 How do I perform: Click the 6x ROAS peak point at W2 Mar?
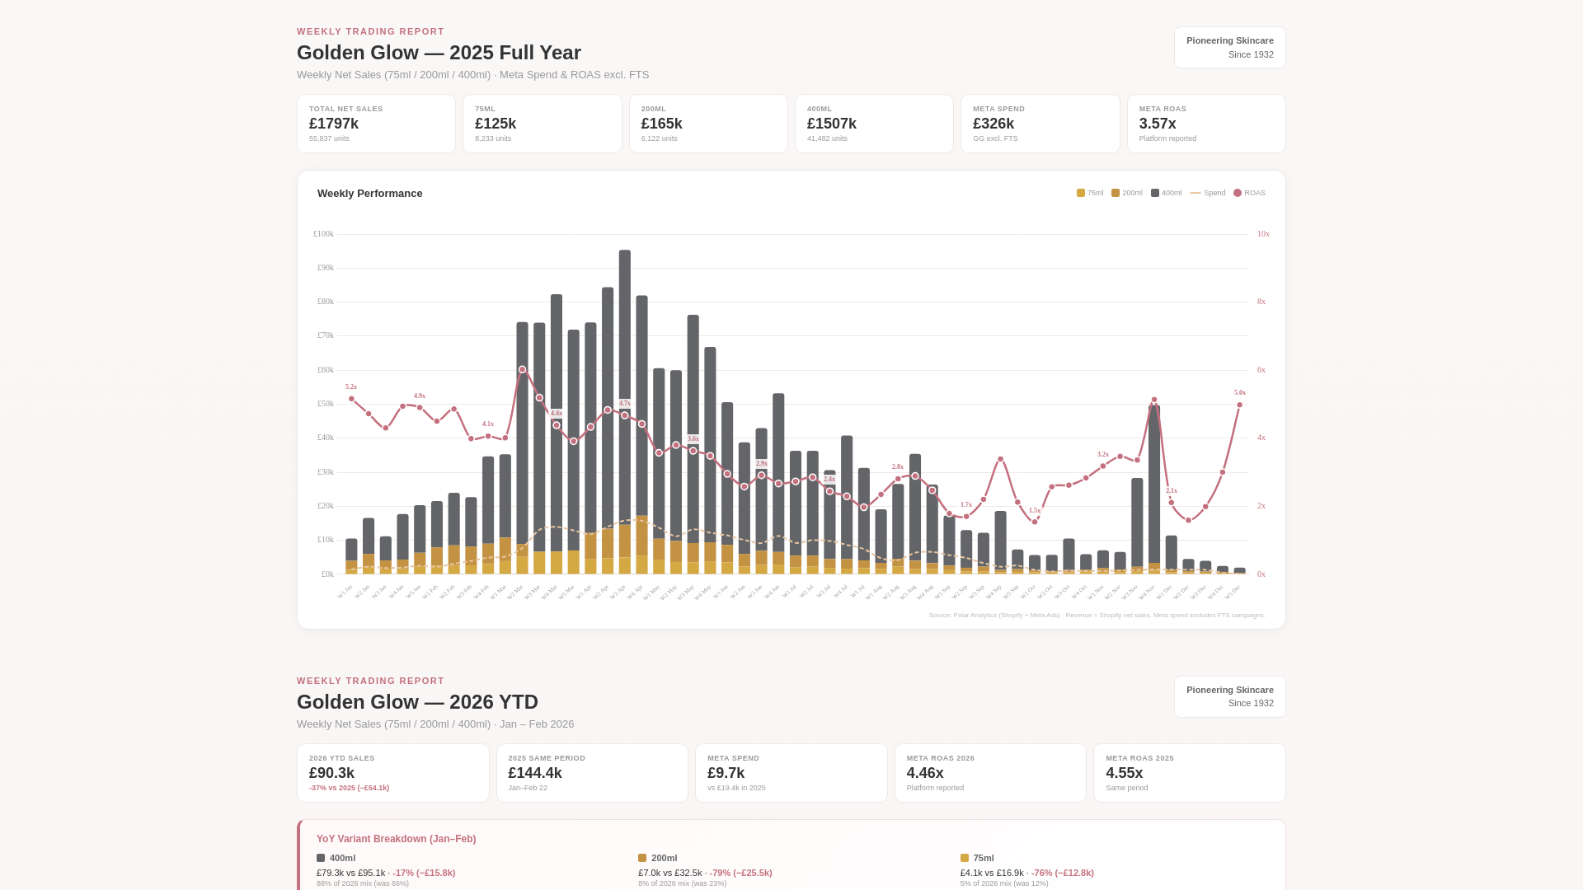pyautogui.click(x=522, y=370)
